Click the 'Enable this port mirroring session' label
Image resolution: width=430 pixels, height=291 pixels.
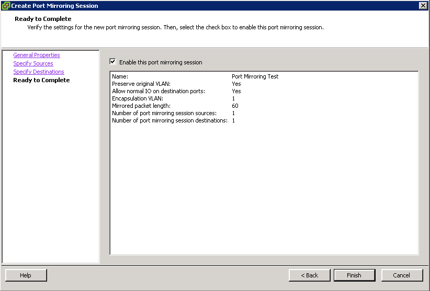click(x=161, y=62)
